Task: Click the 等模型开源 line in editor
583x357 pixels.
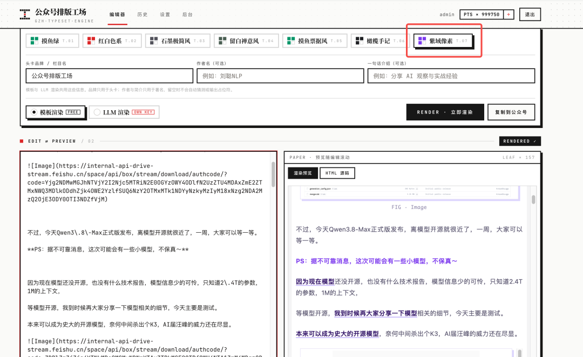Action: pyautogui.click(x=124, y=307)
